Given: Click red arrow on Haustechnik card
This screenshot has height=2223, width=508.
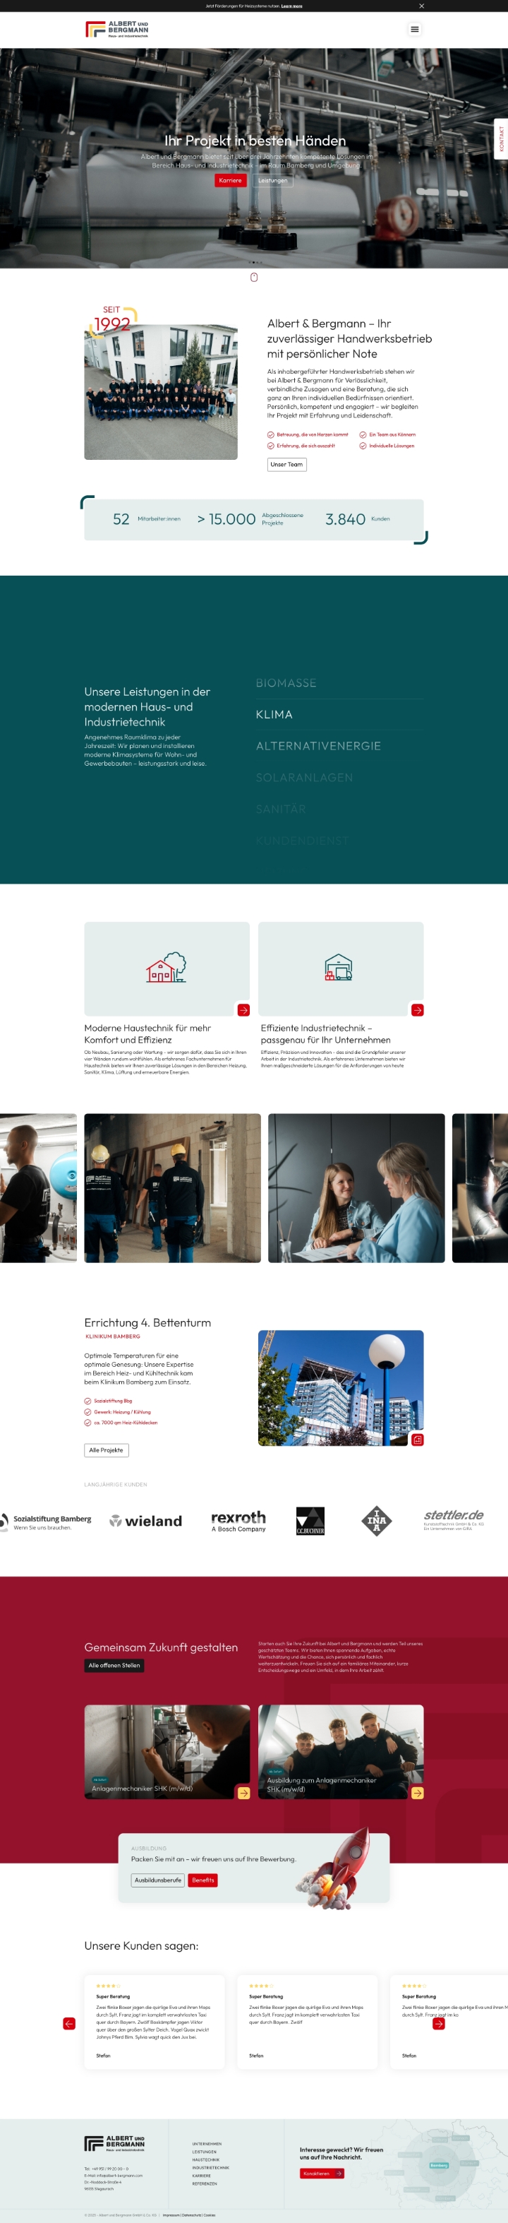Looking at the screenshot, I should pyautogui.click(x=243, y=1009).
